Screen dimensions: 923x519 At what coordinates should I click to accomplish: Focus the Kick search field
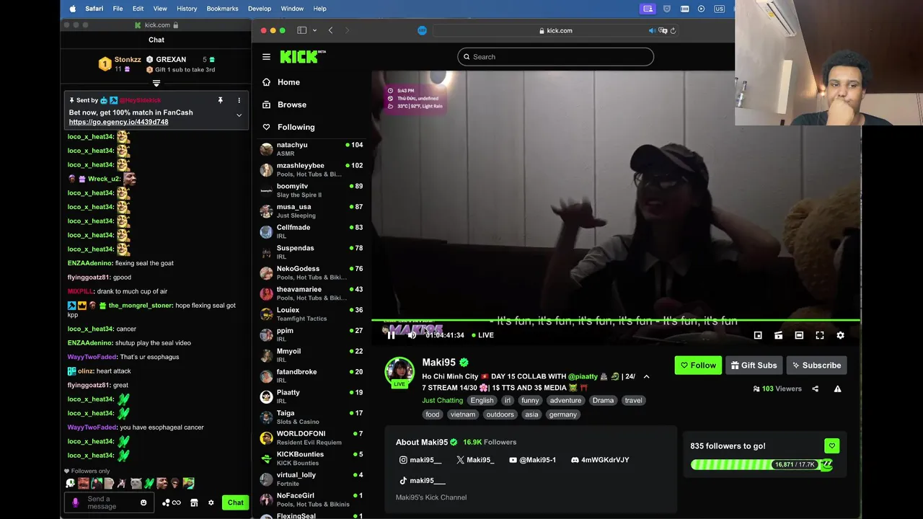click(x=555, y=57)
